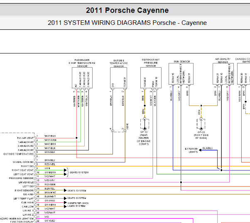Screen dimensions: 250x223
Task: Click the GP-22 ground symbol
Action: click(201, 124)
